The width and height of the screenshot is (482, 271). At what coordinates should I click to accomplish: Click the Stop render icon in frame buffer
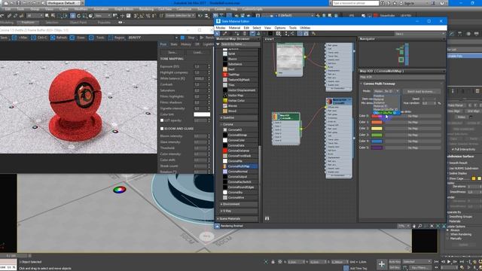182,38
